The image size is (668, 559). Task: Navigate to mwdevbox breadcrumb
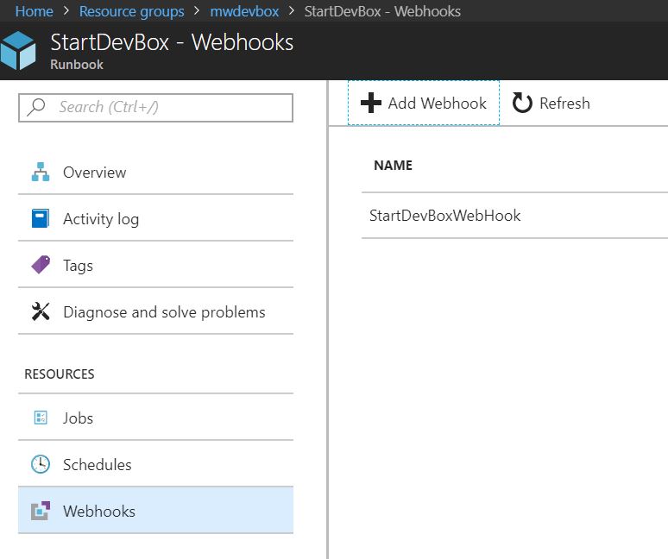pos(244,11)
